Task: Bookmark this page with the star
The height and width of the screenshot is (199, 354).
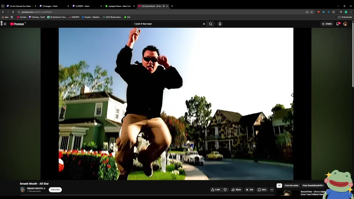Action: [312, 12]
